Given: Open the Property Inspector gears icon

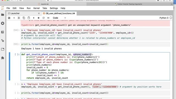Looking at the screenshot, I should [x=2, y=41].
